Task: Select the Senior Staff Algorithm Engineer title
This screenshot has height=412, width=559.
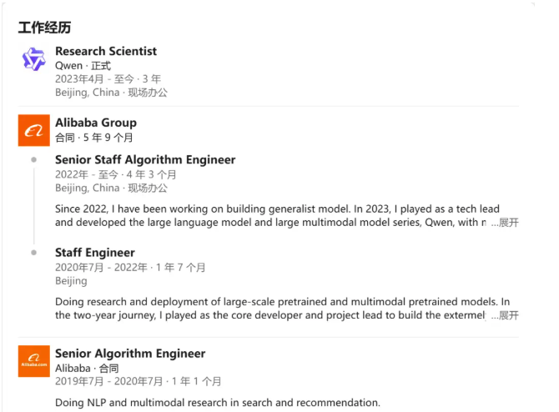Action: click(145, 159)
